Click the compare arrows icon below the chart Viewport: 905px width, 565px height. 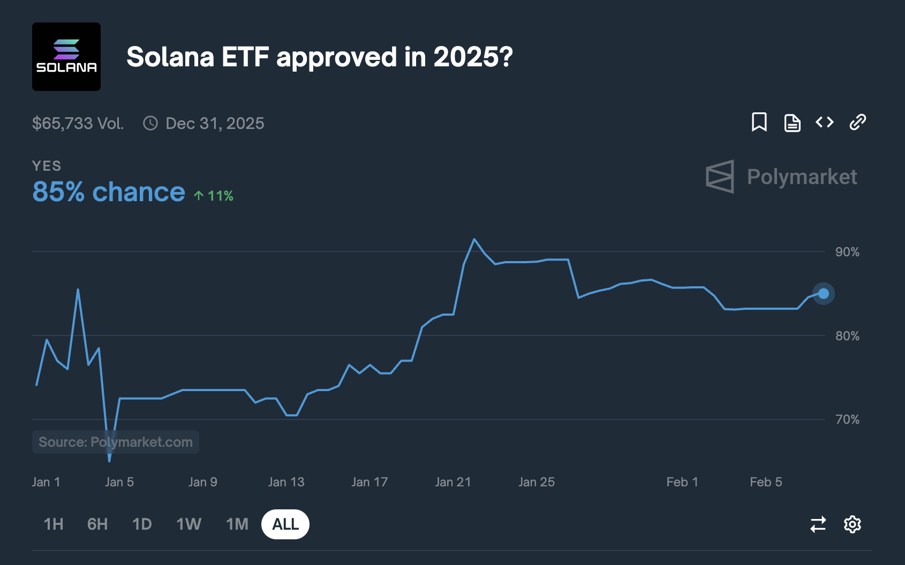click(817, 524)
